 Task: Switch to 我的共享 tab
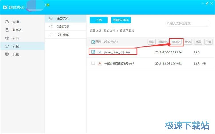[66, 27]
